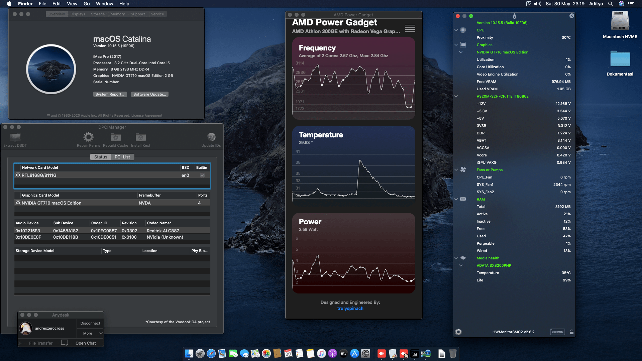Image resolution: width=642 pixels, height=361 pixels.
Task: Open the More dropdown in Anydesk
Action: (x=90, y=333)
